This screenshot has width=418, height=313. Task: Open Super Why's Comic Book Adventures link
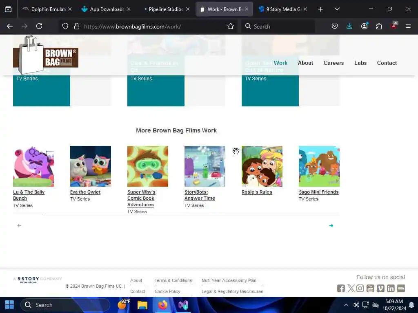141,198
